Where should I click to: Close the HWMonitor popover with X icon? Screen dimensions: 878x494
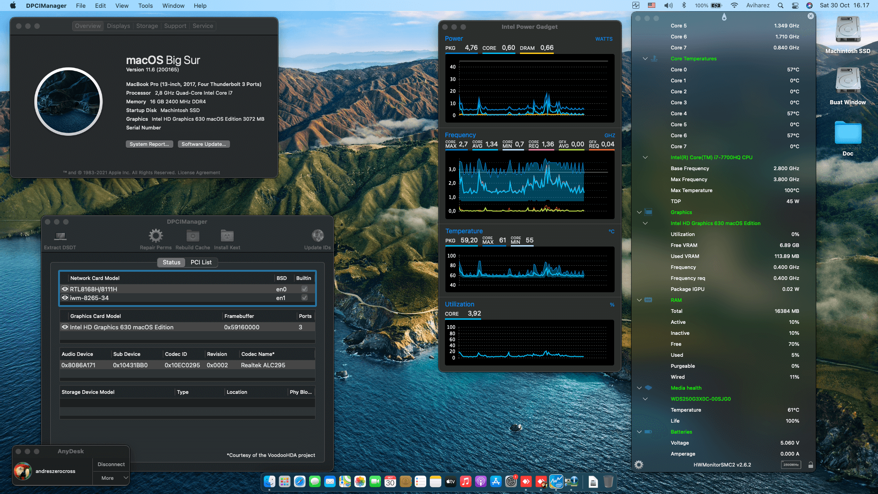coord(811,16)
